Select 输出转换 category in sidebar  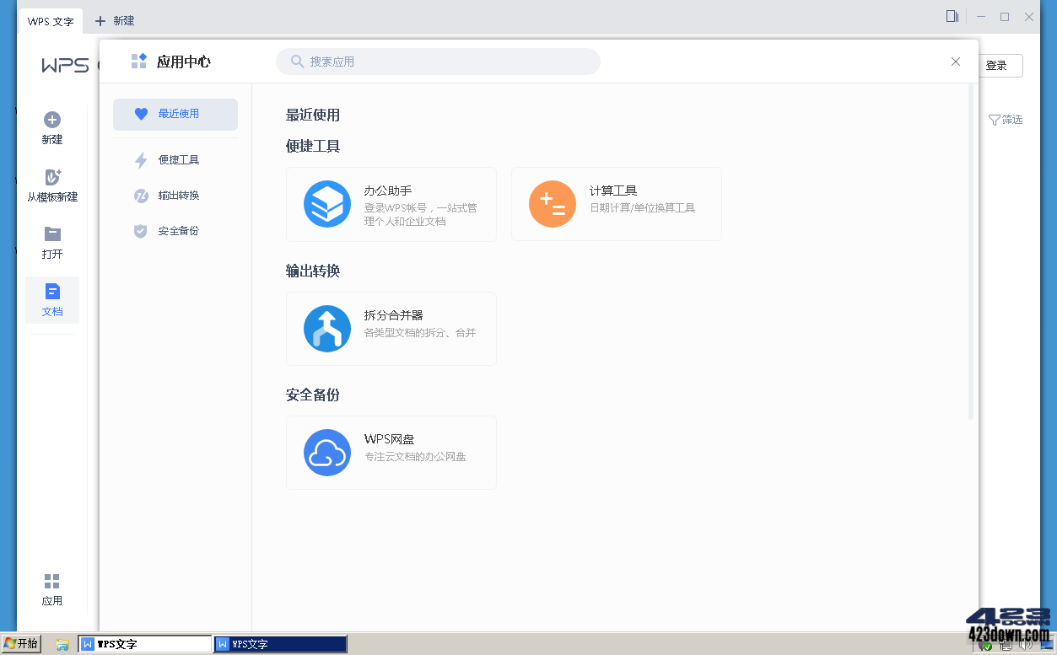(x=175, y=195)
